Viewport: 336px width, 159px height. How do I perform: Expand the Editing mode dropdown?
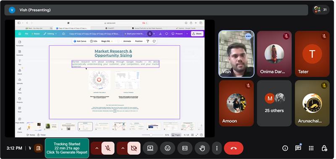(50, 34)
